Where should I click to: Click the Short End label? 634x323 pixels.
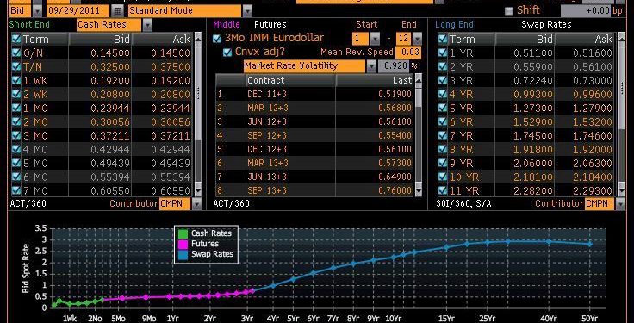click(29, 24)
